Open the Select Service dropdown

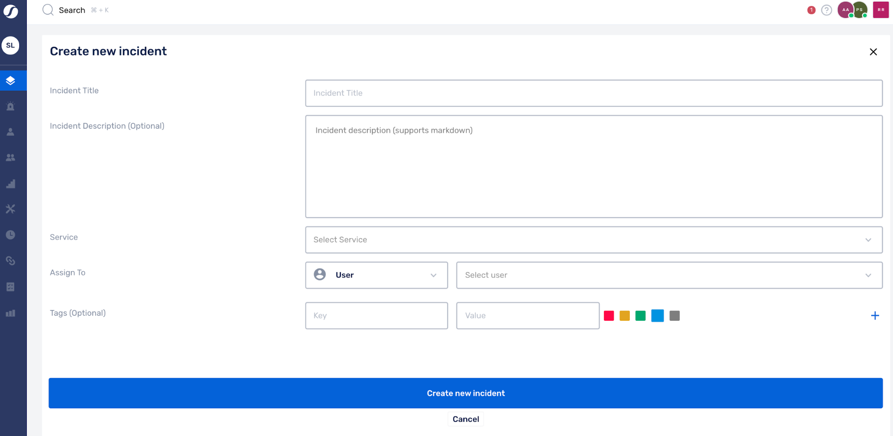tap(594, 240)
